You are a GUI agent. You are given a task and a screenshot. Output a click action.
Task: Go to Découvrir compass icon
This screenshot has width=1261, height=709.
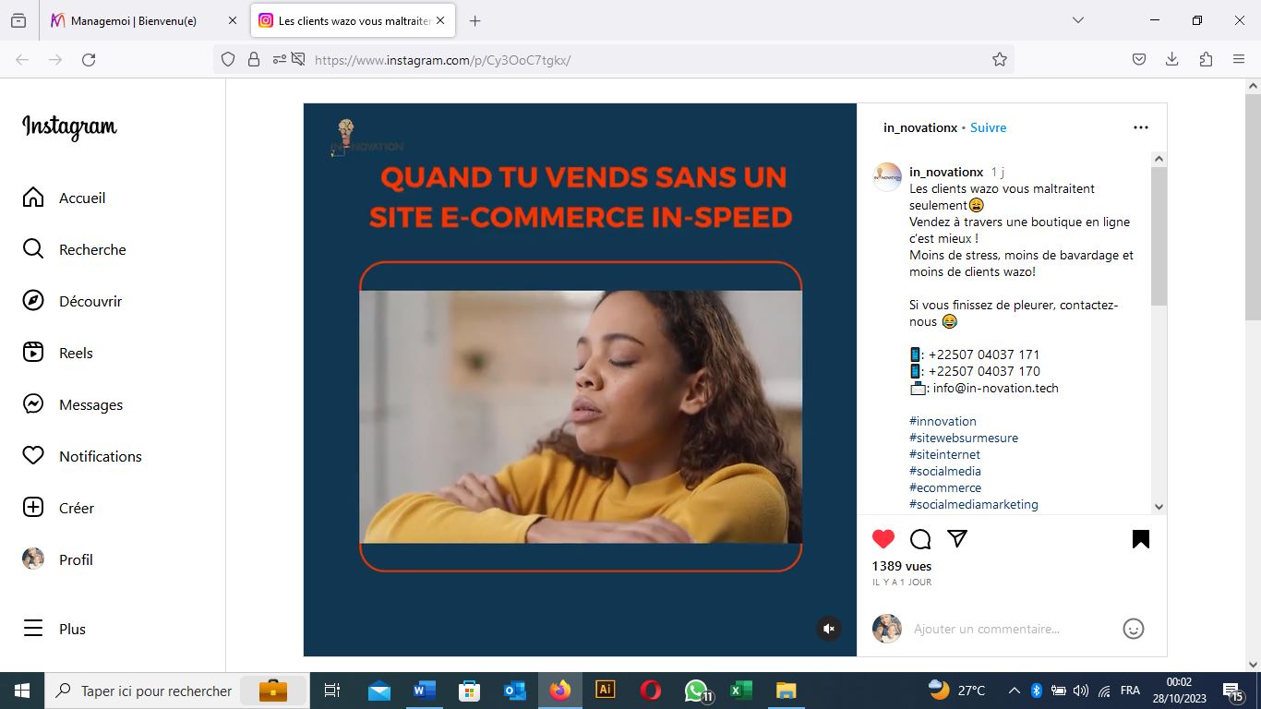(x=33, y=301)
